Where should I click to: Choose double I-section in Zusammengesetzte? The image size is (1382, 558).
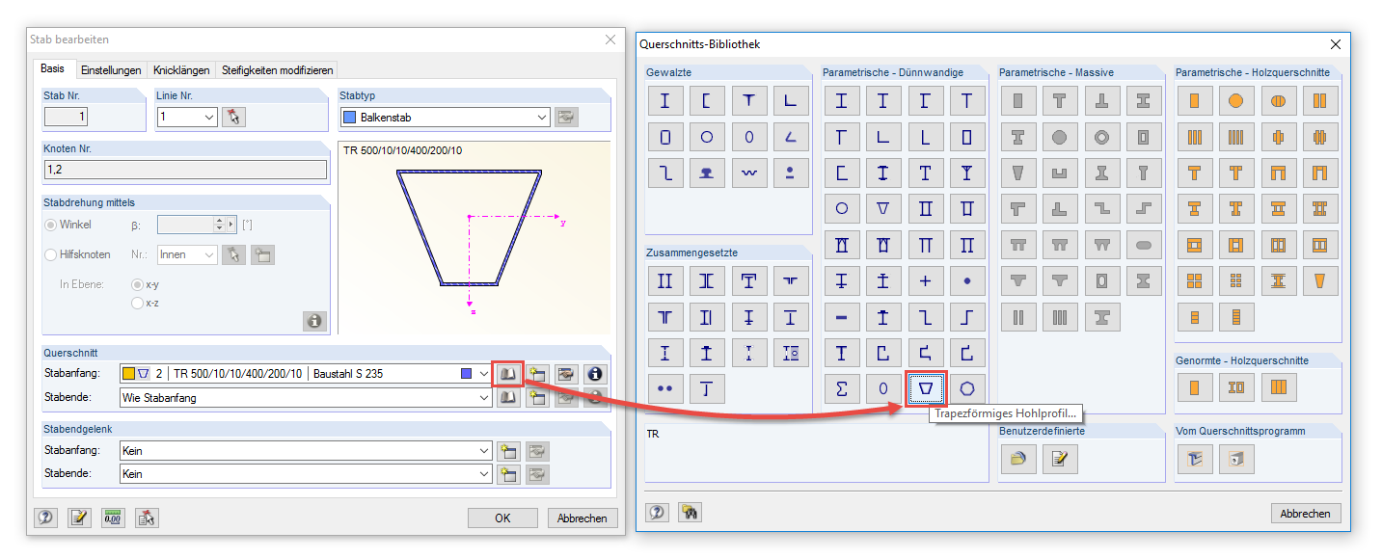(x=665, y=280)
